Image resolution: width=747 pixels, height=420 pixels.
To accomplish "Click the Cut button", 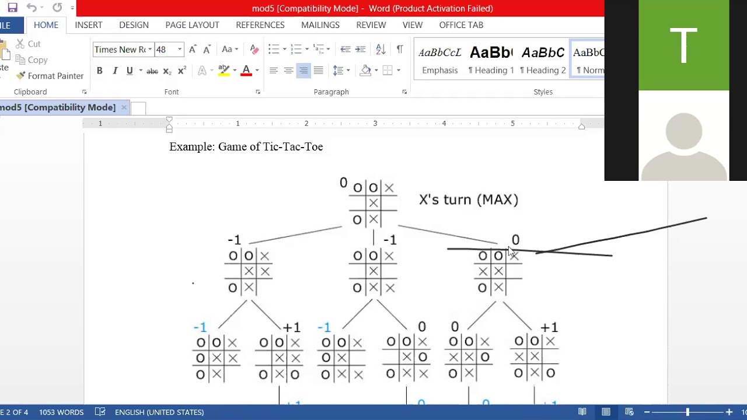I will pos(28,44).
